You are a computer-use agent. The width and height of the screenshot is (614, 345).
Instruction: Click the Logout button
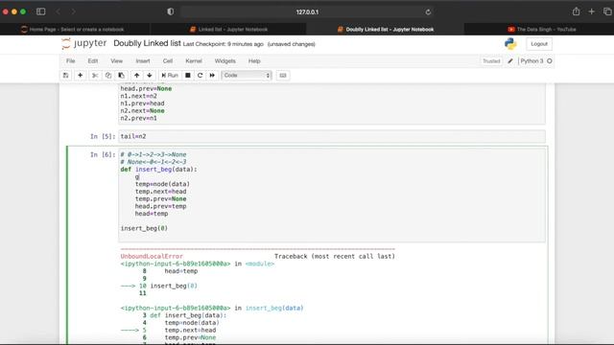[539, 44]
